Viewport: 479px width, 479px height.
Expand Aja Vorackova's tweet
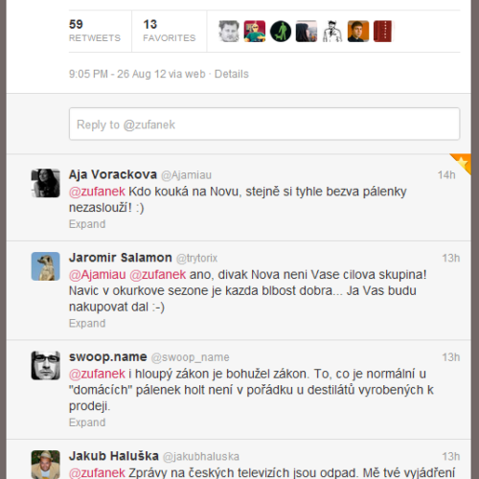87,224
